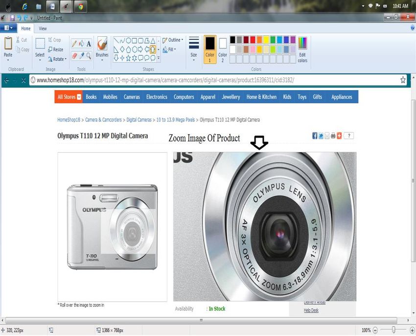Switch to the Home ribbon tab
416x336 pixels.
[x=26, y=28]
